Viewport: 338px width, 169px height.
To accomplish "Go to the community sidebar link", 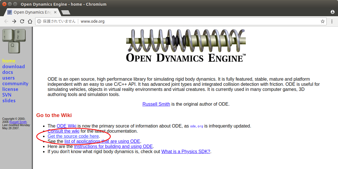I will coord(15,84).
